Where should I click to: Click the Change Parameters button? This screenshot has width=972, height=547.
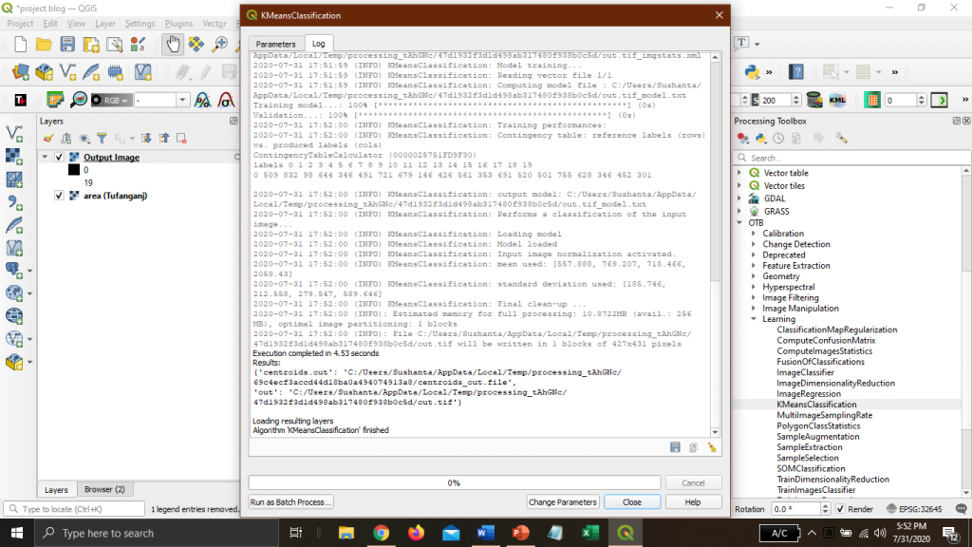tap(563, 501)
